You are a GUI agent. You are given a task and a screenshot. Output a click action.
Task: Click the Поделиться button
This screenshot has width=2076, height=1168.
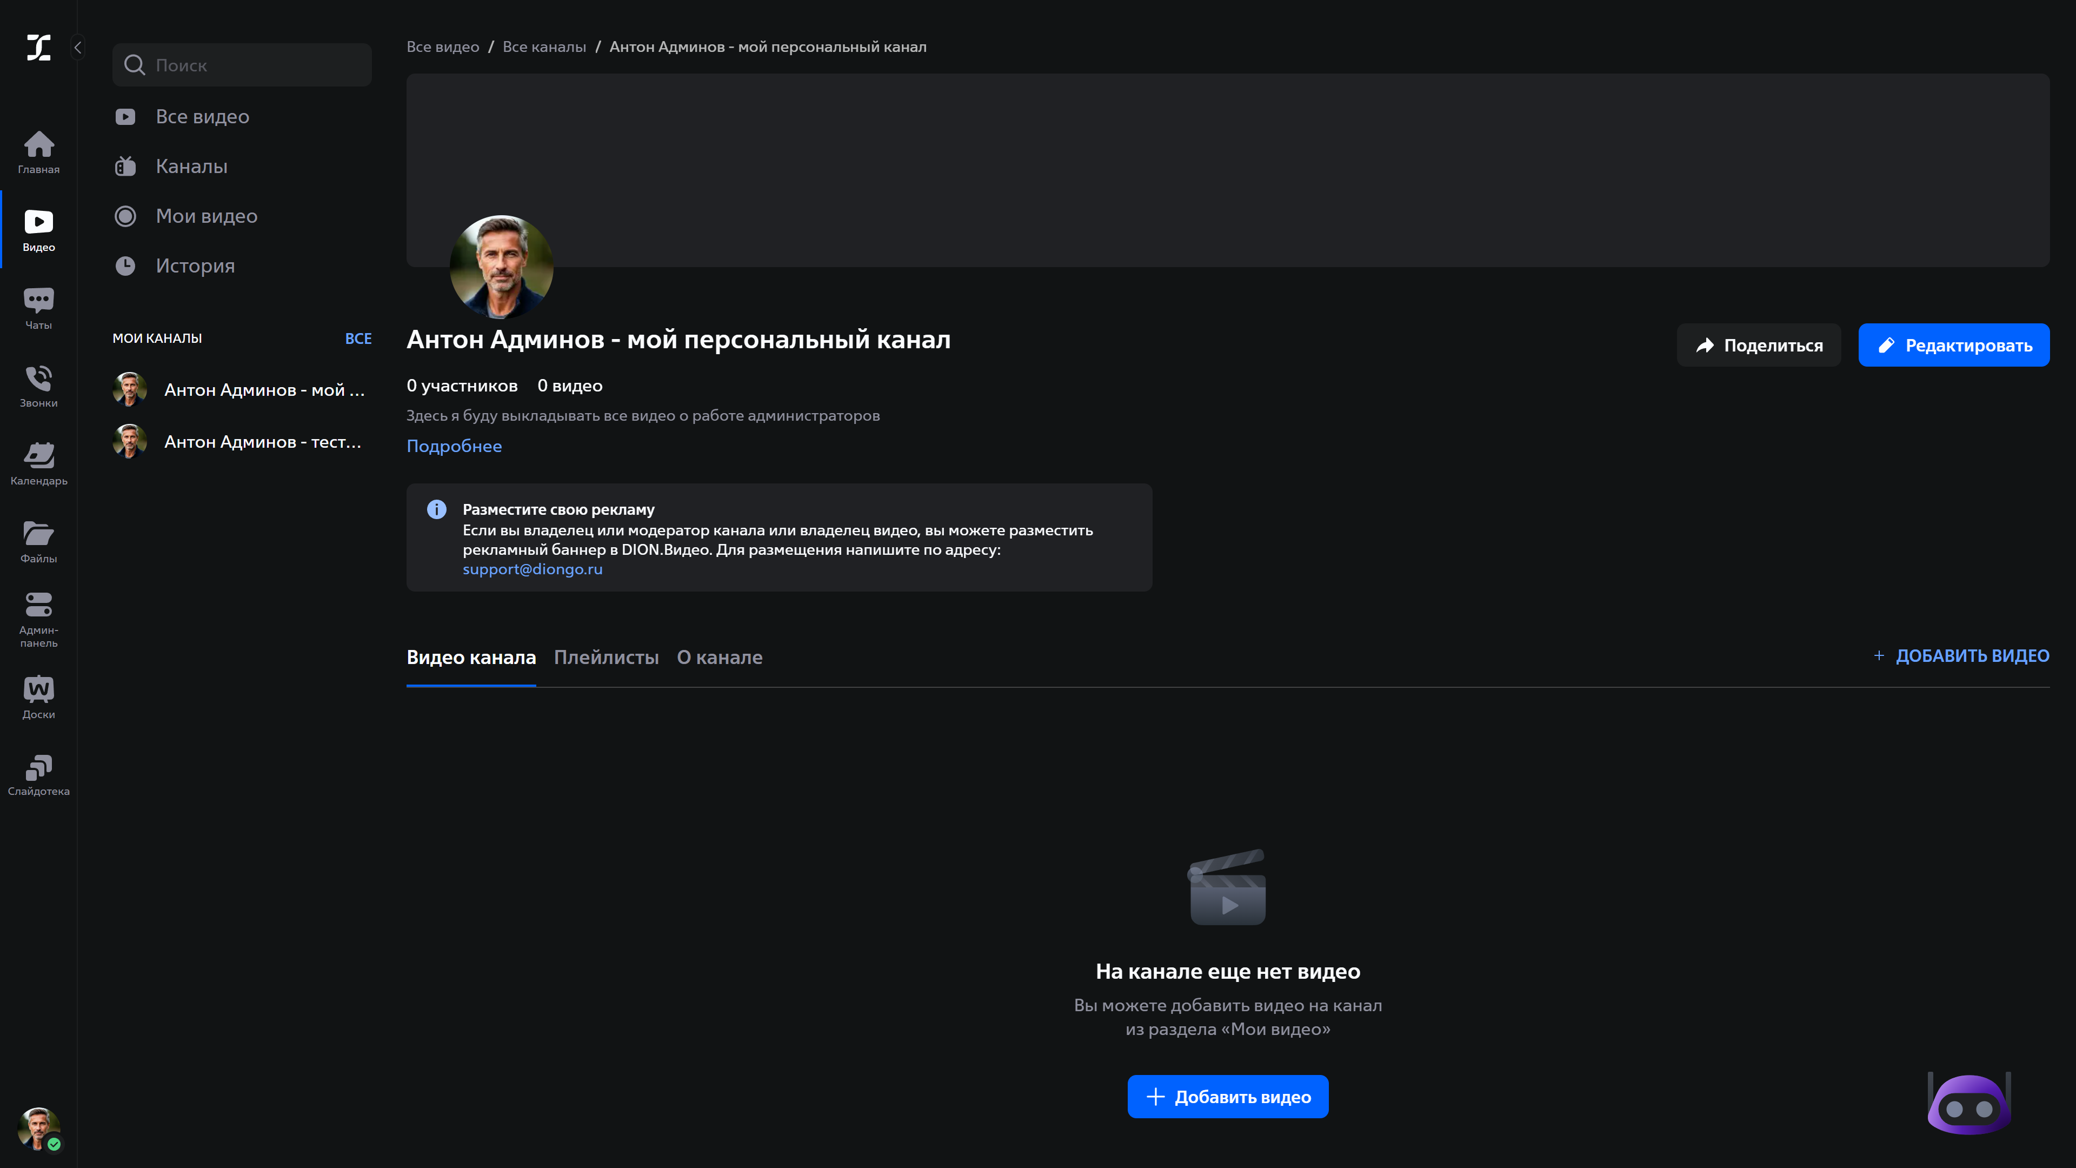[x=1759, y=345]
